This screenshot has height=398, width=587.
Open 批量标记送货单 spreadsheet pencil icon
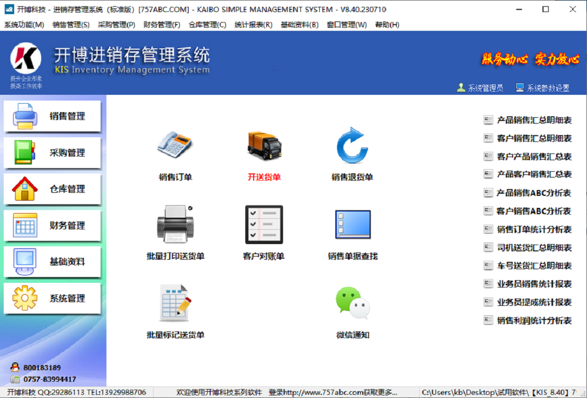pyautogui.click(x=175, y=303)
